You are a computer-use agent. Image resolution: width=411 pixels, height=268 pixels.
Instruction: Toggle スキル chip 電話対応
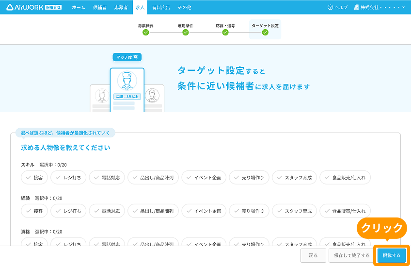tap(107, 177)
